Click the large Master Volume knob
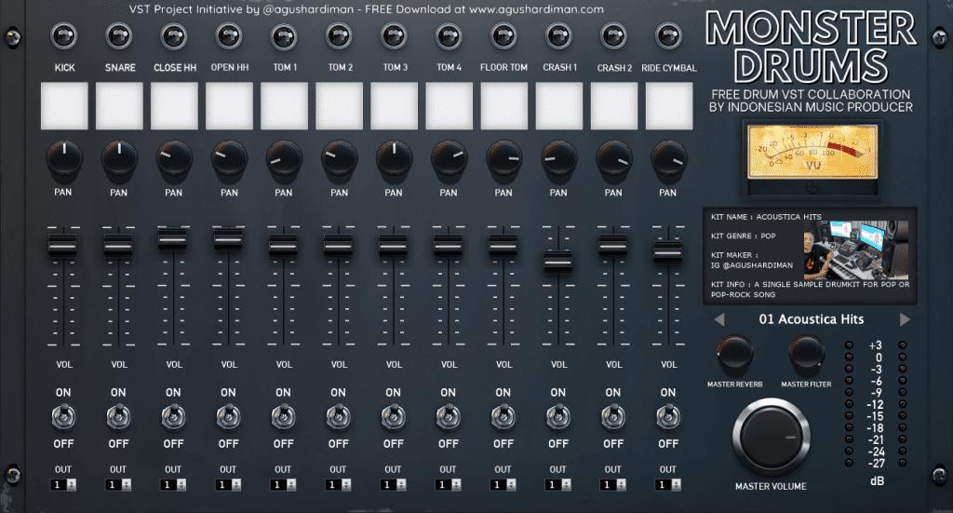The width and height of the screenshot is (953, 513). pos(771,437)
